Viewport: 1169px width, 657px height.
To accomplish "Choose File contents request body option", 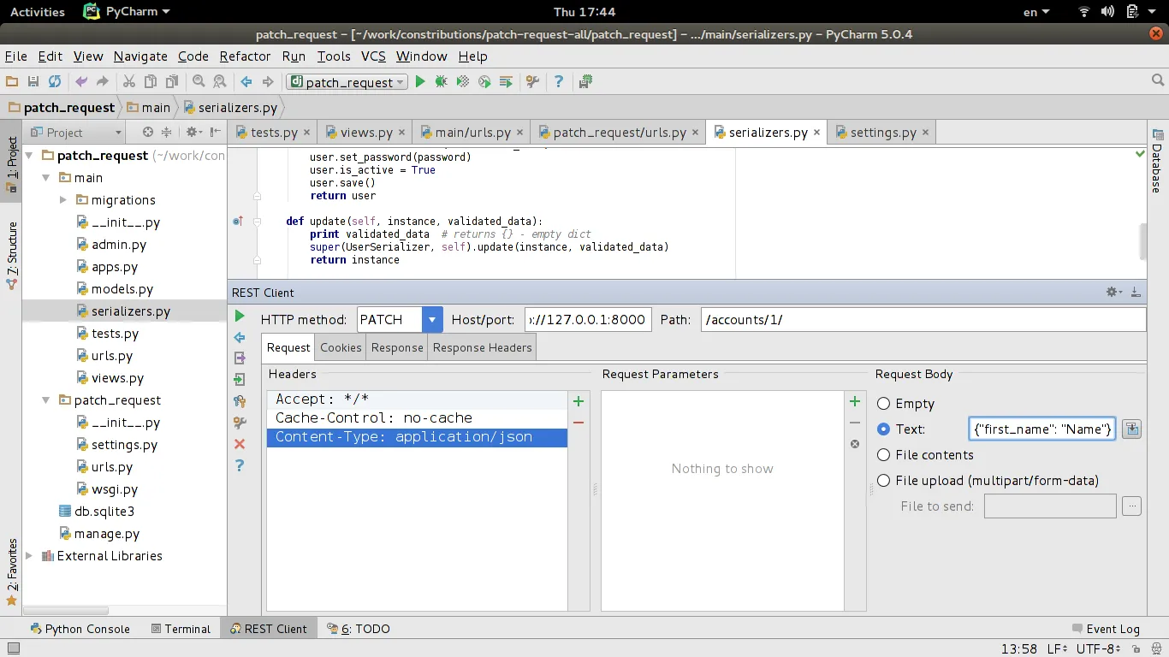I will [x=884, y=455].
